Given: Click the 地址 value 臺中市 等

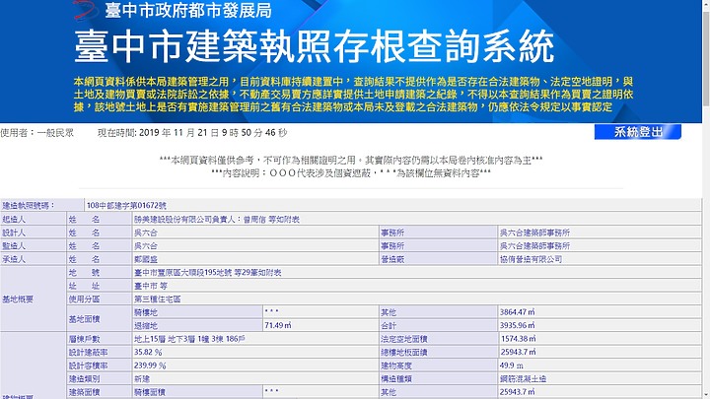Looking at the screenshot, I should click(151, 286).
